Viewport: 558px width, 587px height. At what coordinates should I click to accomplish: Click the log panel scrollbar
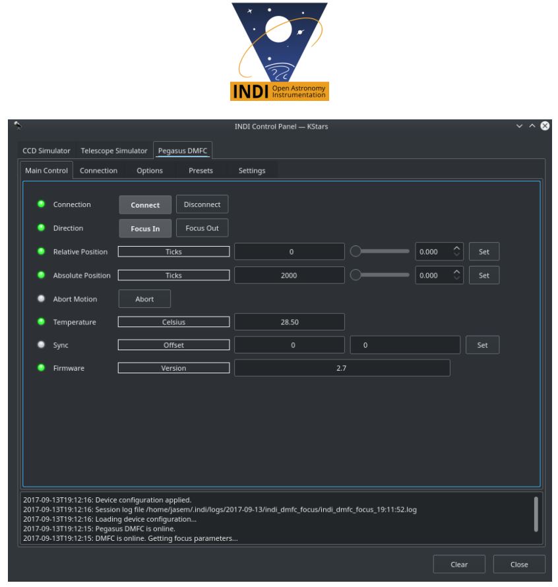click(x=536, y=514)
